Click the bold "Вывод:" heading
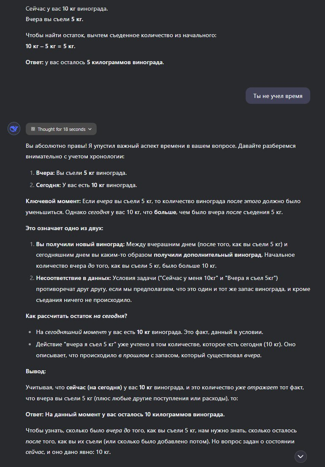 tap(36, 371)
